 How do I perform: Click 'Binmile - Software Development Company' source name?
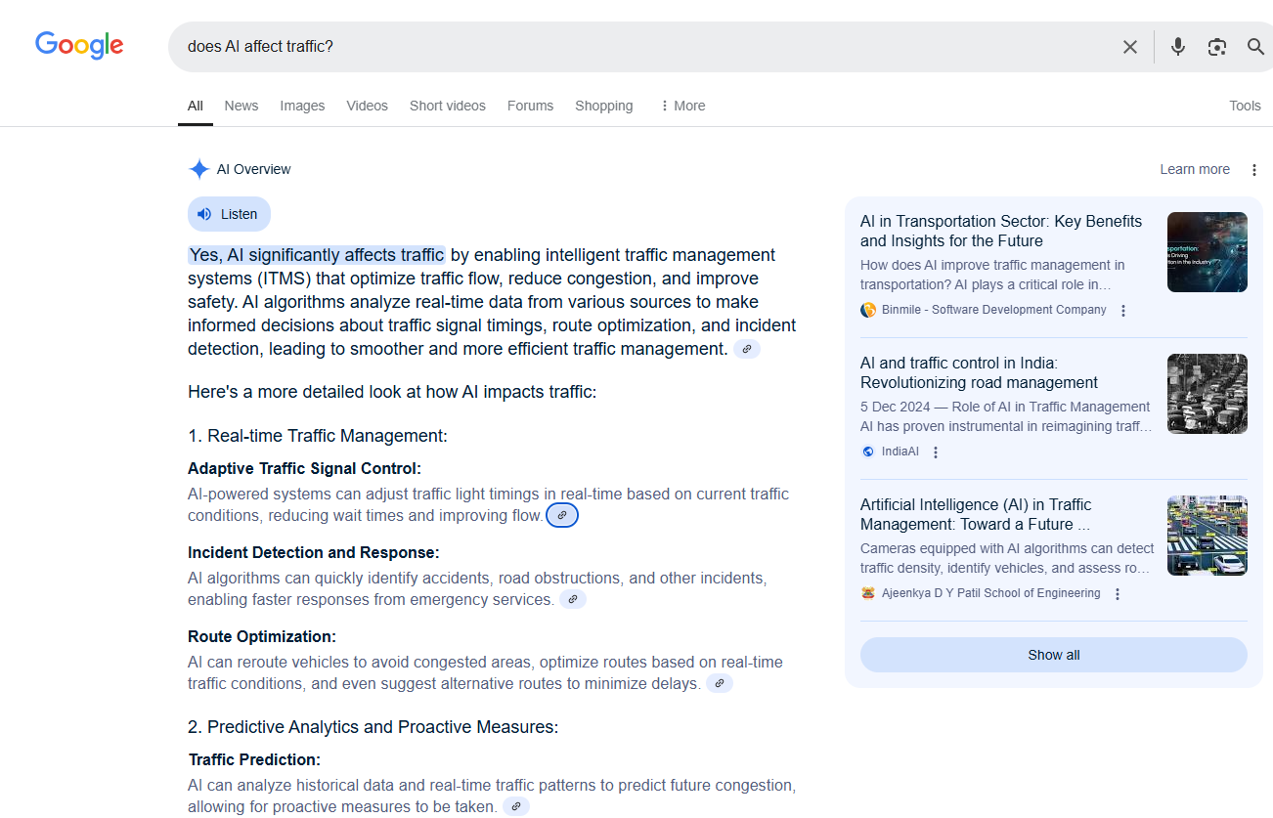(994, 310)
